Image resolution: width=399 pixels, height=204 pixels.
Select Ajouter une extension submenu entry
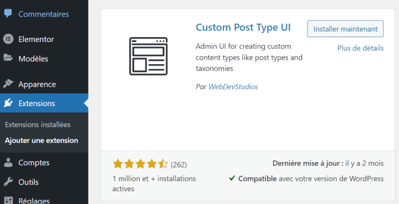pyautogui.click(x=42, y=140)
